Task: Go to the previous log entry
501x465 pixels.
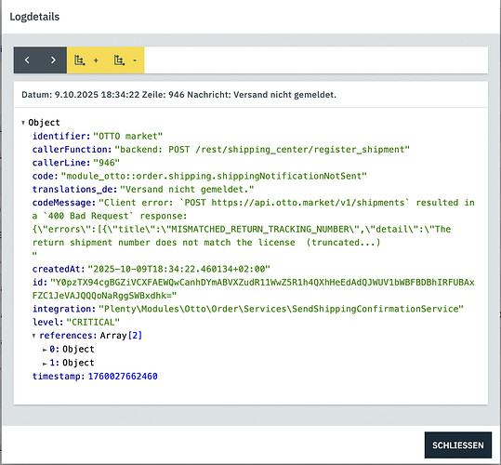Action: (27, 60)
